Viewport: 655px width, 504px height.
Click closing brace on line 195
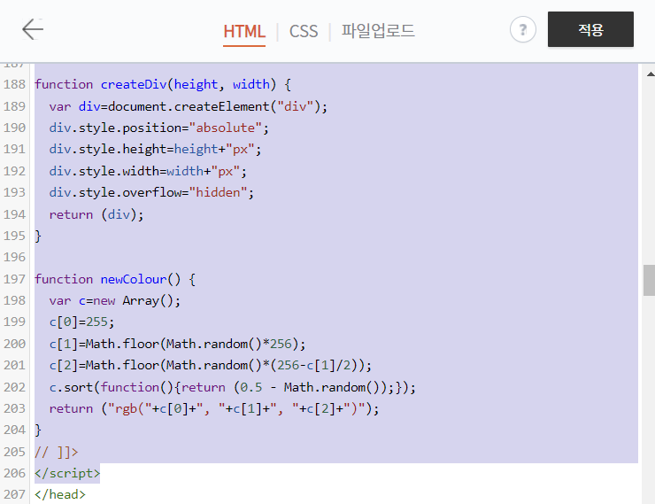point(38,236)
